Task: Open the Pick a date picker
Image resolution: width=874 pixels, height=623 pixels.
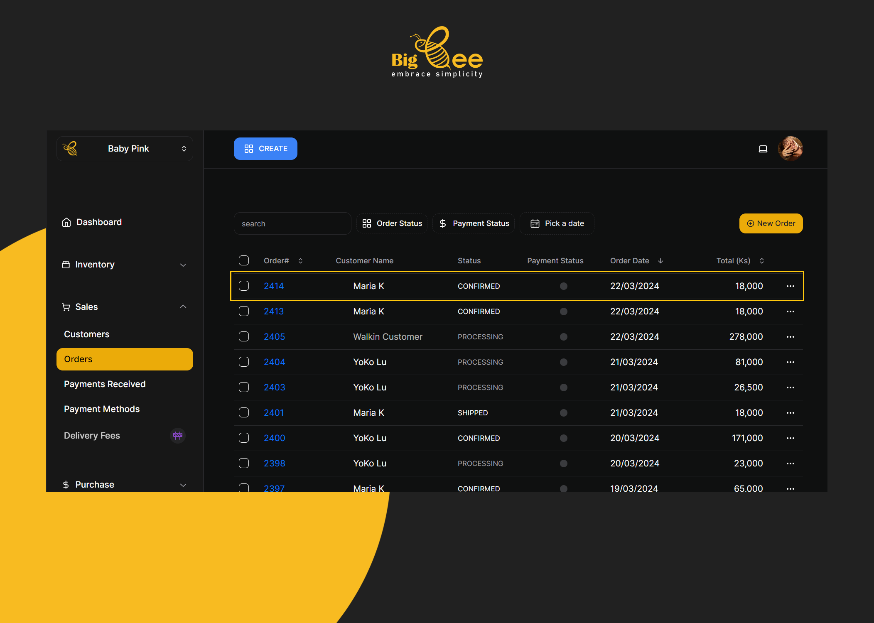Action: coord(557,223)
